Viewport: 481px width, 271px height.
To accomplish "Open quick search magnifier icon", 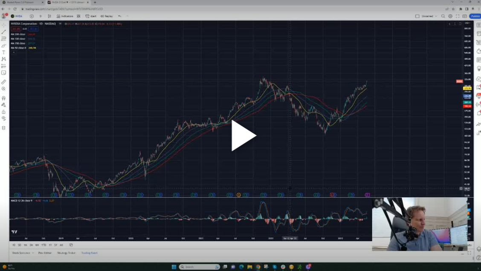I will pyautogui.click(x=443, y=16).
